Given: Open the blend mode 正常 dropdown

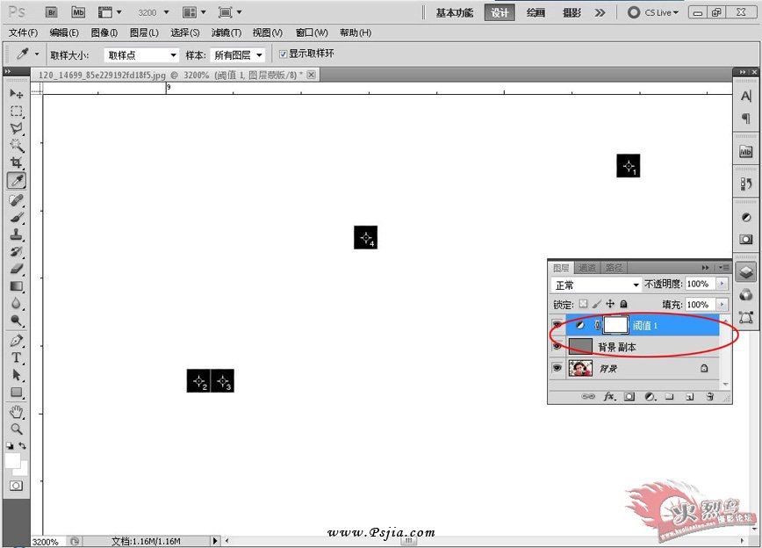Looking at the screenshot, I should pos(597,285).
